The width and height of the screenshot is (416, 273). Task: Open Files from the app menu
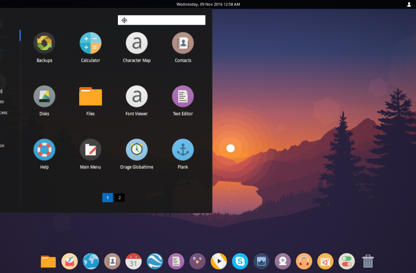tap(90, 97)
